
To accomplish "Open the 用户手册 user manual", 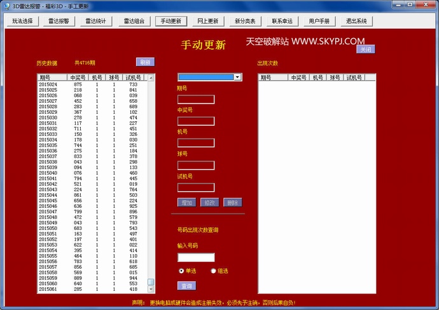I will [319, 21].
